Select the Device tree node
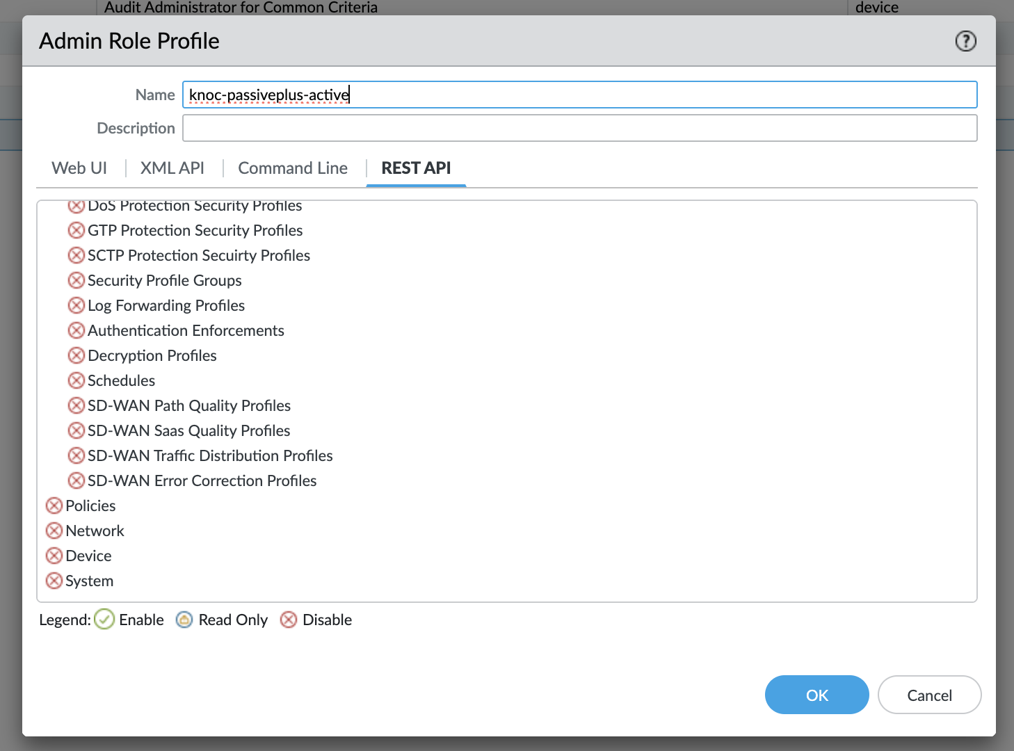Viewport: 1014px width, 751px height. 88,556
